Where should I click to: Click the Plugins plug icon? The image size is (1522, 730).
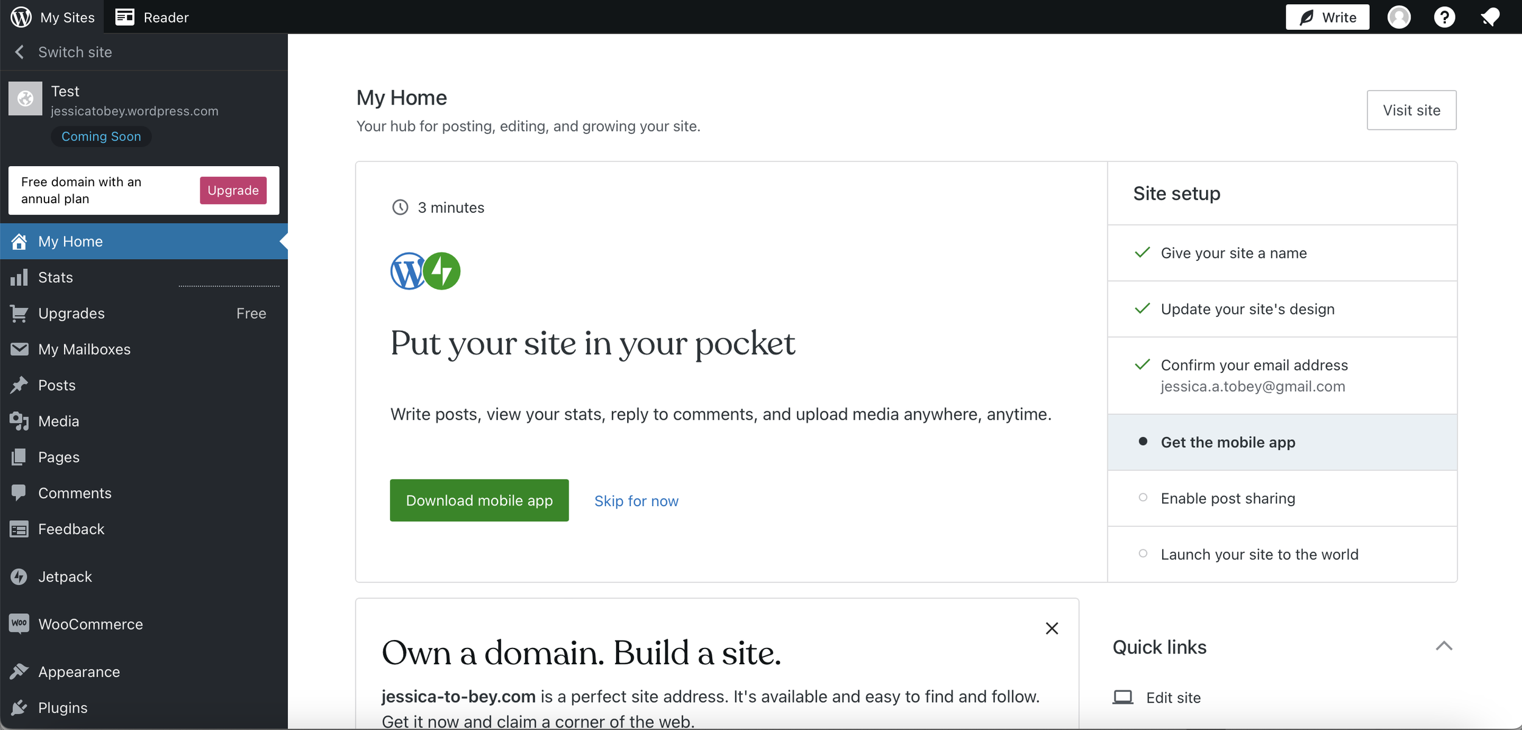click(x=19, y=707)
